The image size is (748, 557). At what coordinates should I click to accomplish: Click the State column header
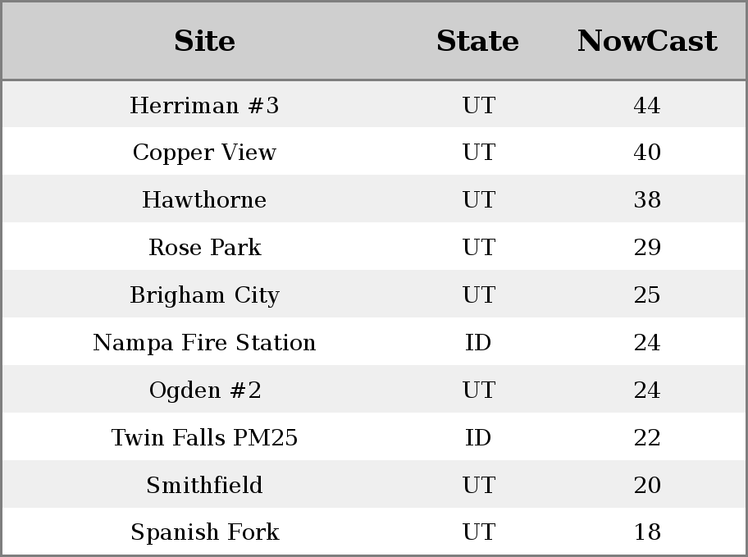[477, 41]
